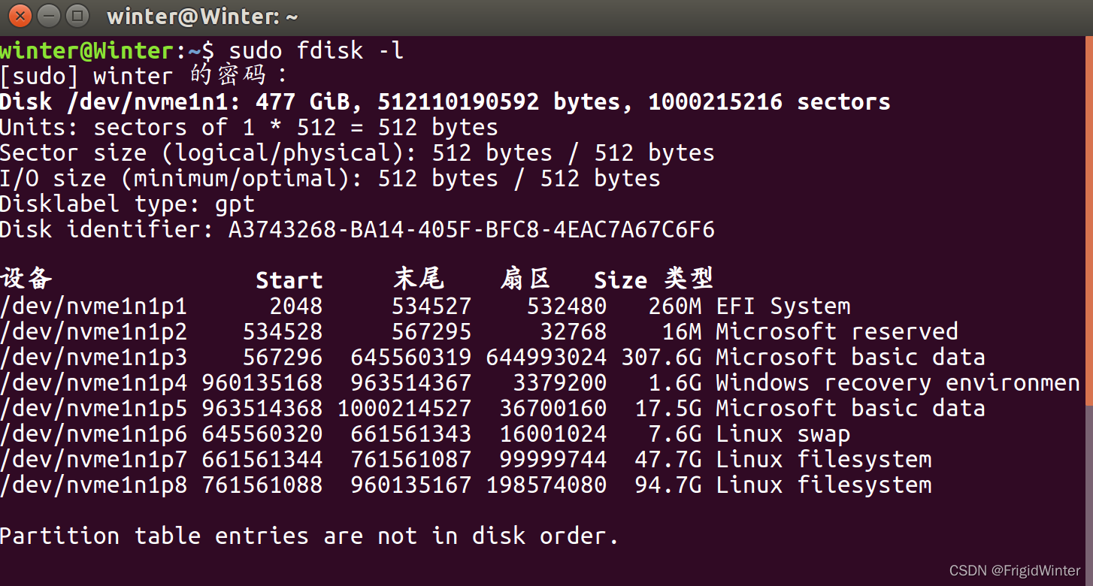Image resolution: width=1093 pixels, height=586 pixels.
Task: Close the terminal window
Action: pyautogui.click(x=21, y=16)
